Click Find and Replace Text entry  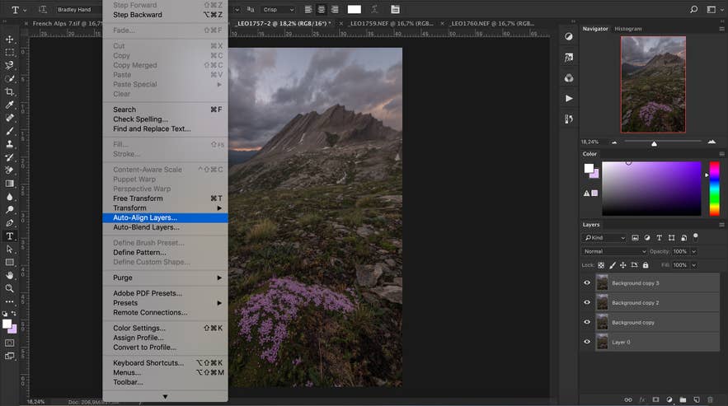coord(165,129)
